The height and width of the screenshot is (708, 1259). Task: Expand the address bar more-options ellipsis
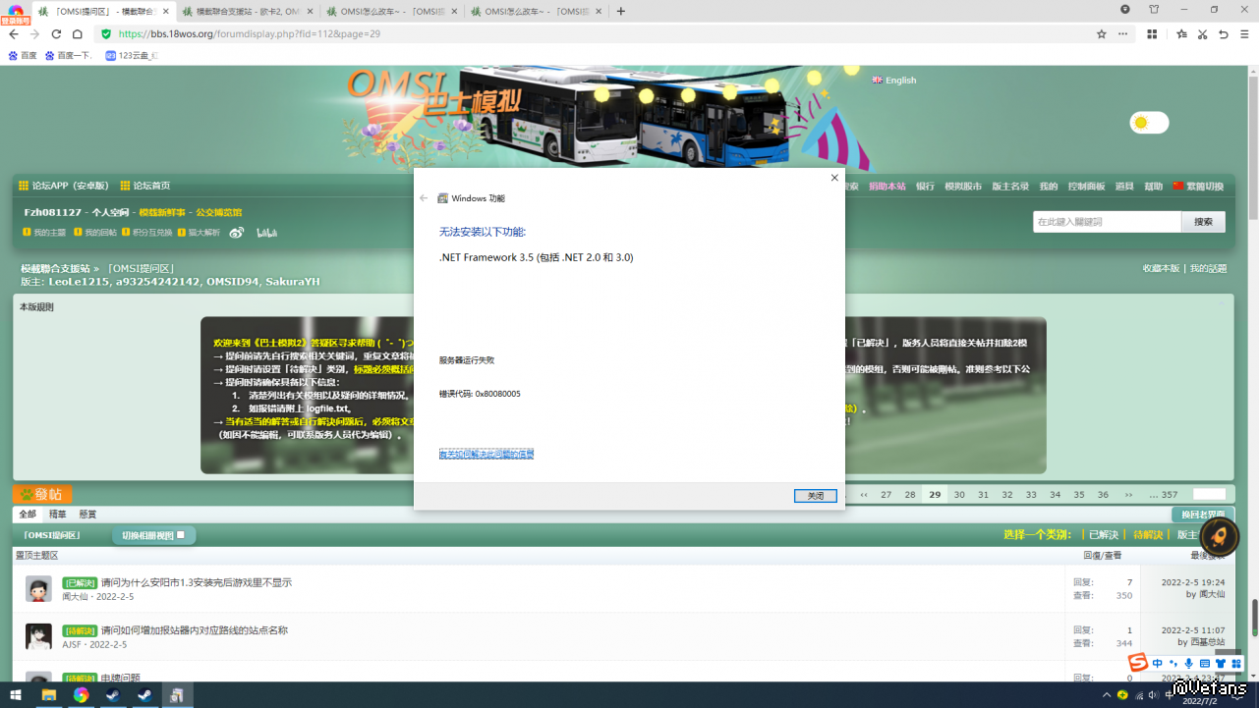click(x=1122, y=33)
